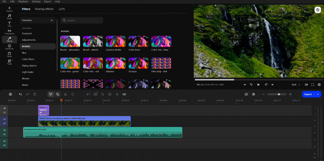Toggle link on the background audio track
This screenshot has width=324, height=161.
pos(4,134)
